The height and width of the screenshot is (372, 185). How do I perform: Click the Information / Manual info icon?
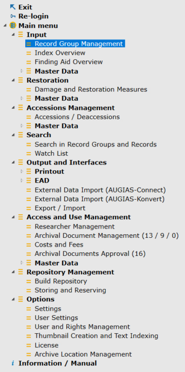click(13, 363)
